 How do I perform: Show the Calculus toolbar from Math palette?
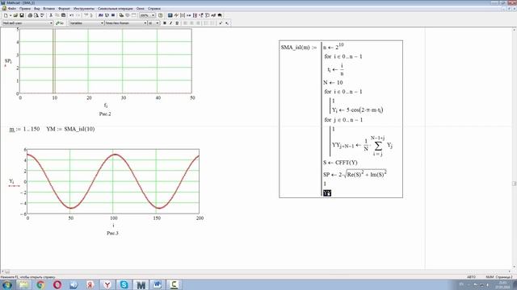tap(195, 15)
